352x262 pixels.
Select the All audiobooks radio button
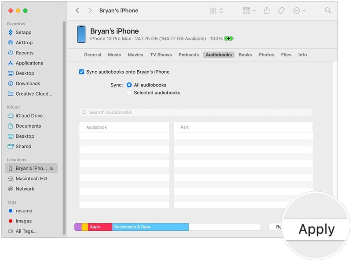point(129,85)
